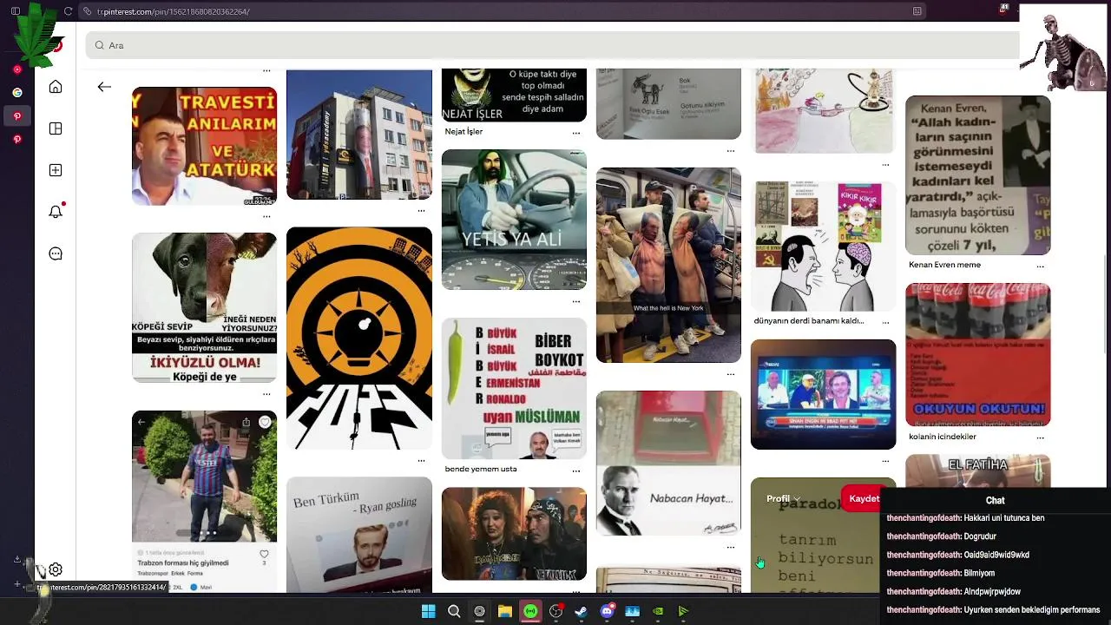1111x625 pixels.
Task: Open NVIDIA app from taskbar
Action: (x=658, y=611)
